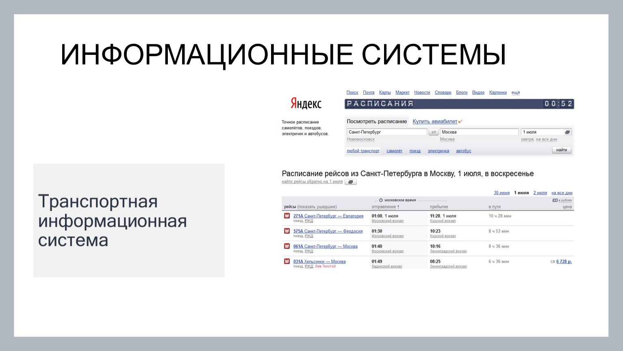Click currency icon next to 'в рублях'
This screenshot has width=623, height=351.
click(555, 200)
